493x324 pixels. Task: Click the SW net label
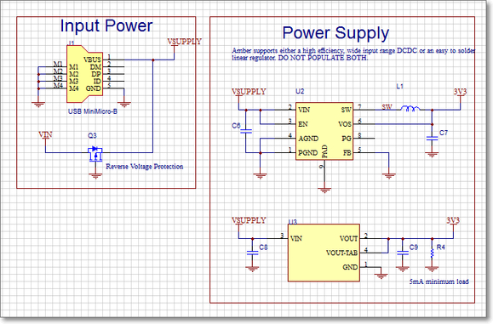pyautogui.click(x=387, y=107)
